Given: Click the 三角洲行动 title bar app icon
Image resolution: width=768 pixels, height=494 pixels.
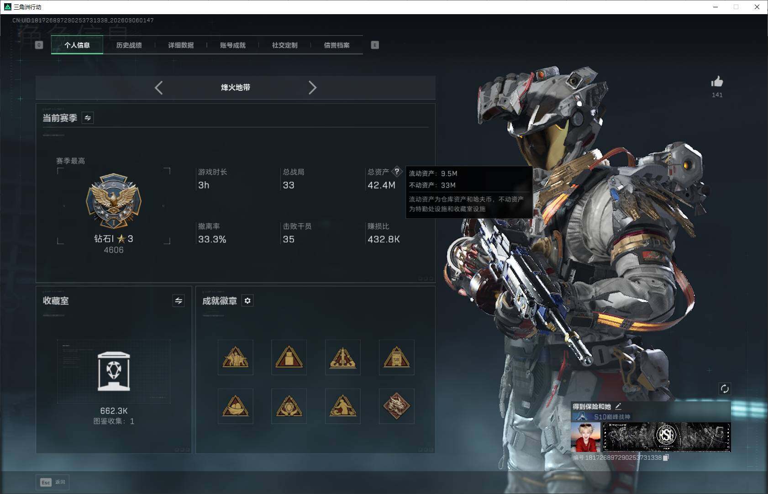Looking at the screenshot, I should 7,7.
